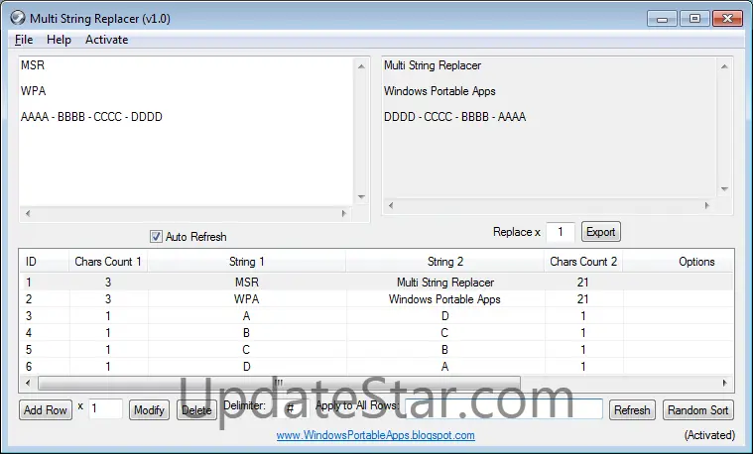Select the String 1 cell C in row 5
Viewport: 753px width, 454px height.
pos(247,349)
